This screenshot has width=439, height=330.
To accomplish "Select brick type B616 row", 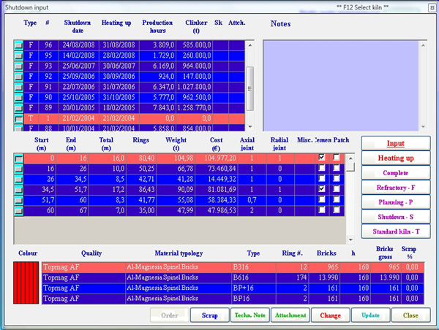I will (233, 277).
